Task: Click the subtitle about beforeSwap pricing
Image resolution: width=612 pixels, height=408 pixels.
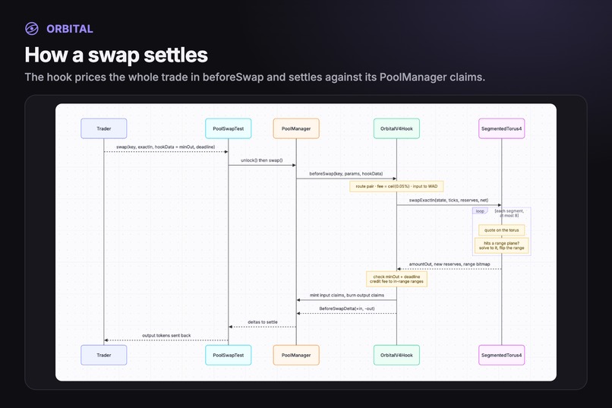Action: pos(255,77)
